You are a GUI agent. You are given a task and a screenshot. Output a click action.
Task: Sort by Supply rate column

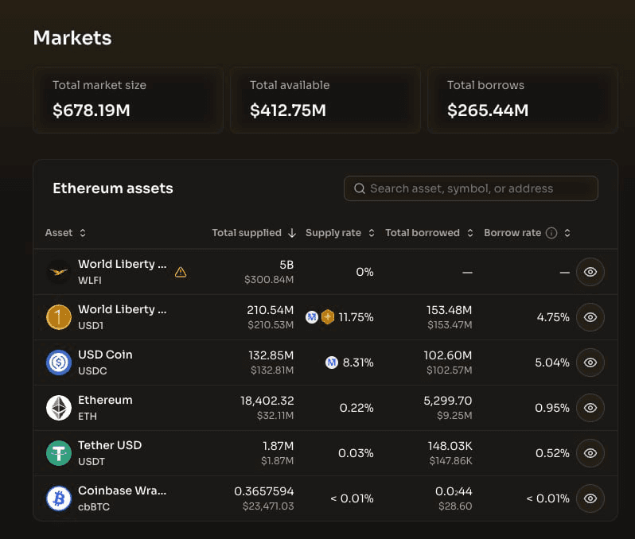[341, 233]
